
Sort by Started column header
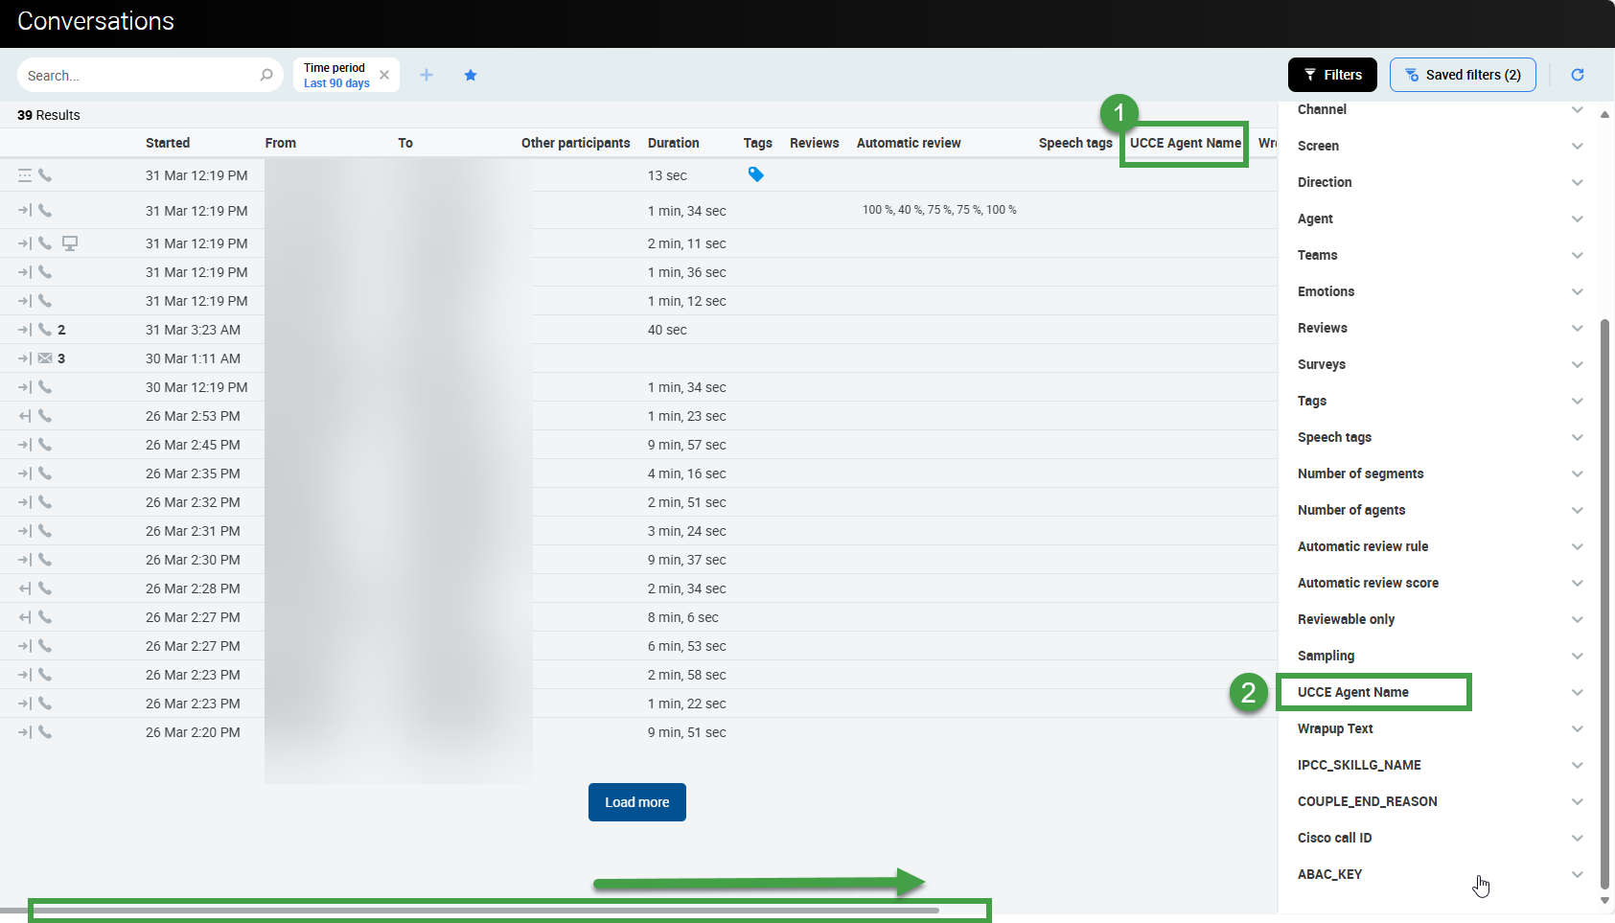pos(168,143)
